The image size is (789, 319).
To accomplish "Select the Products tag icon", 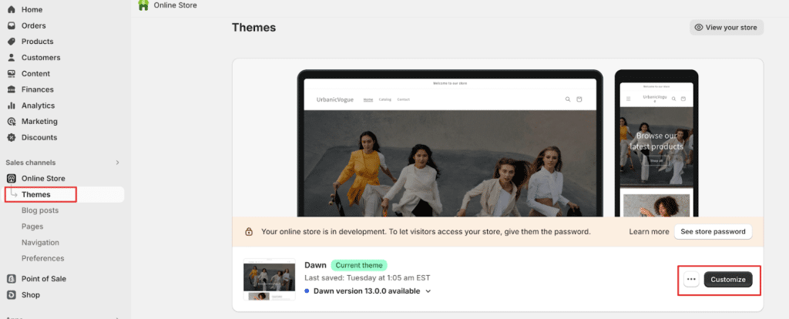I will pyautogui.click(x=12, y=42).
